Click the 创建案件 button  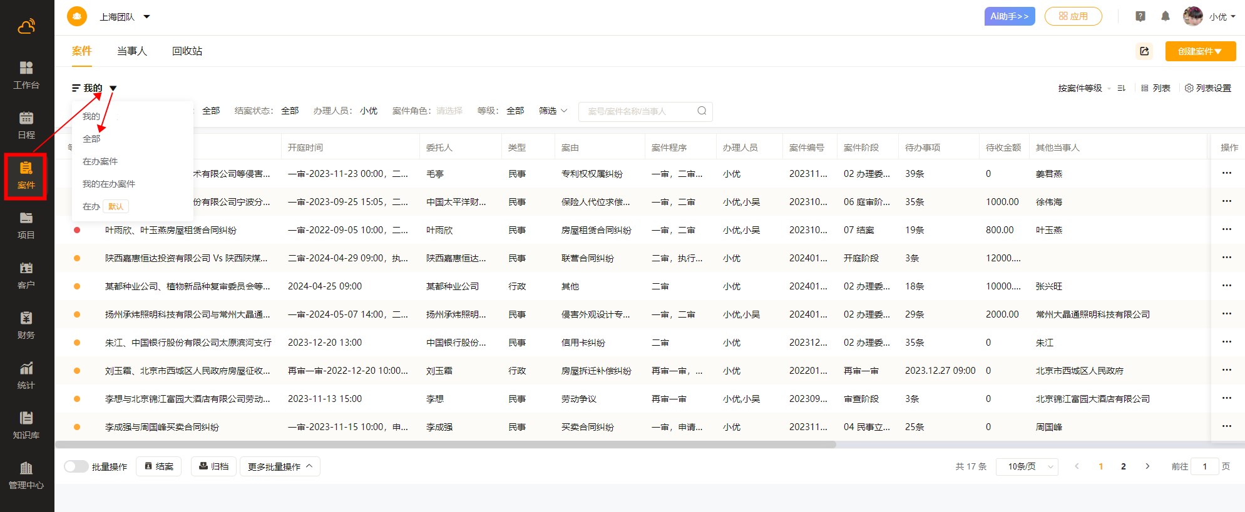(x=1200, y=51)
